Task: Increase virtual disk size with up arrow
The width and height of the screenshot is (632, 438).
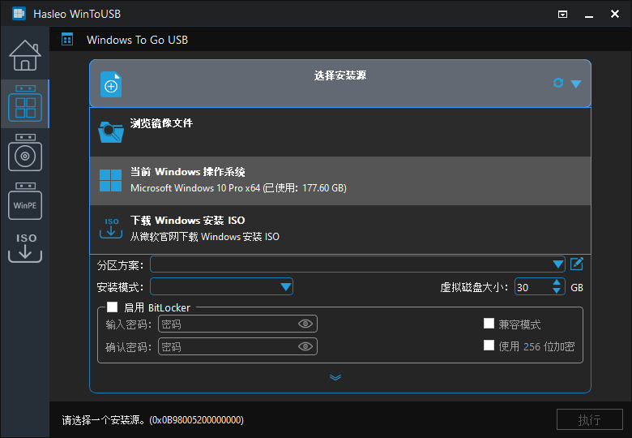Action: tap(557, 283)
